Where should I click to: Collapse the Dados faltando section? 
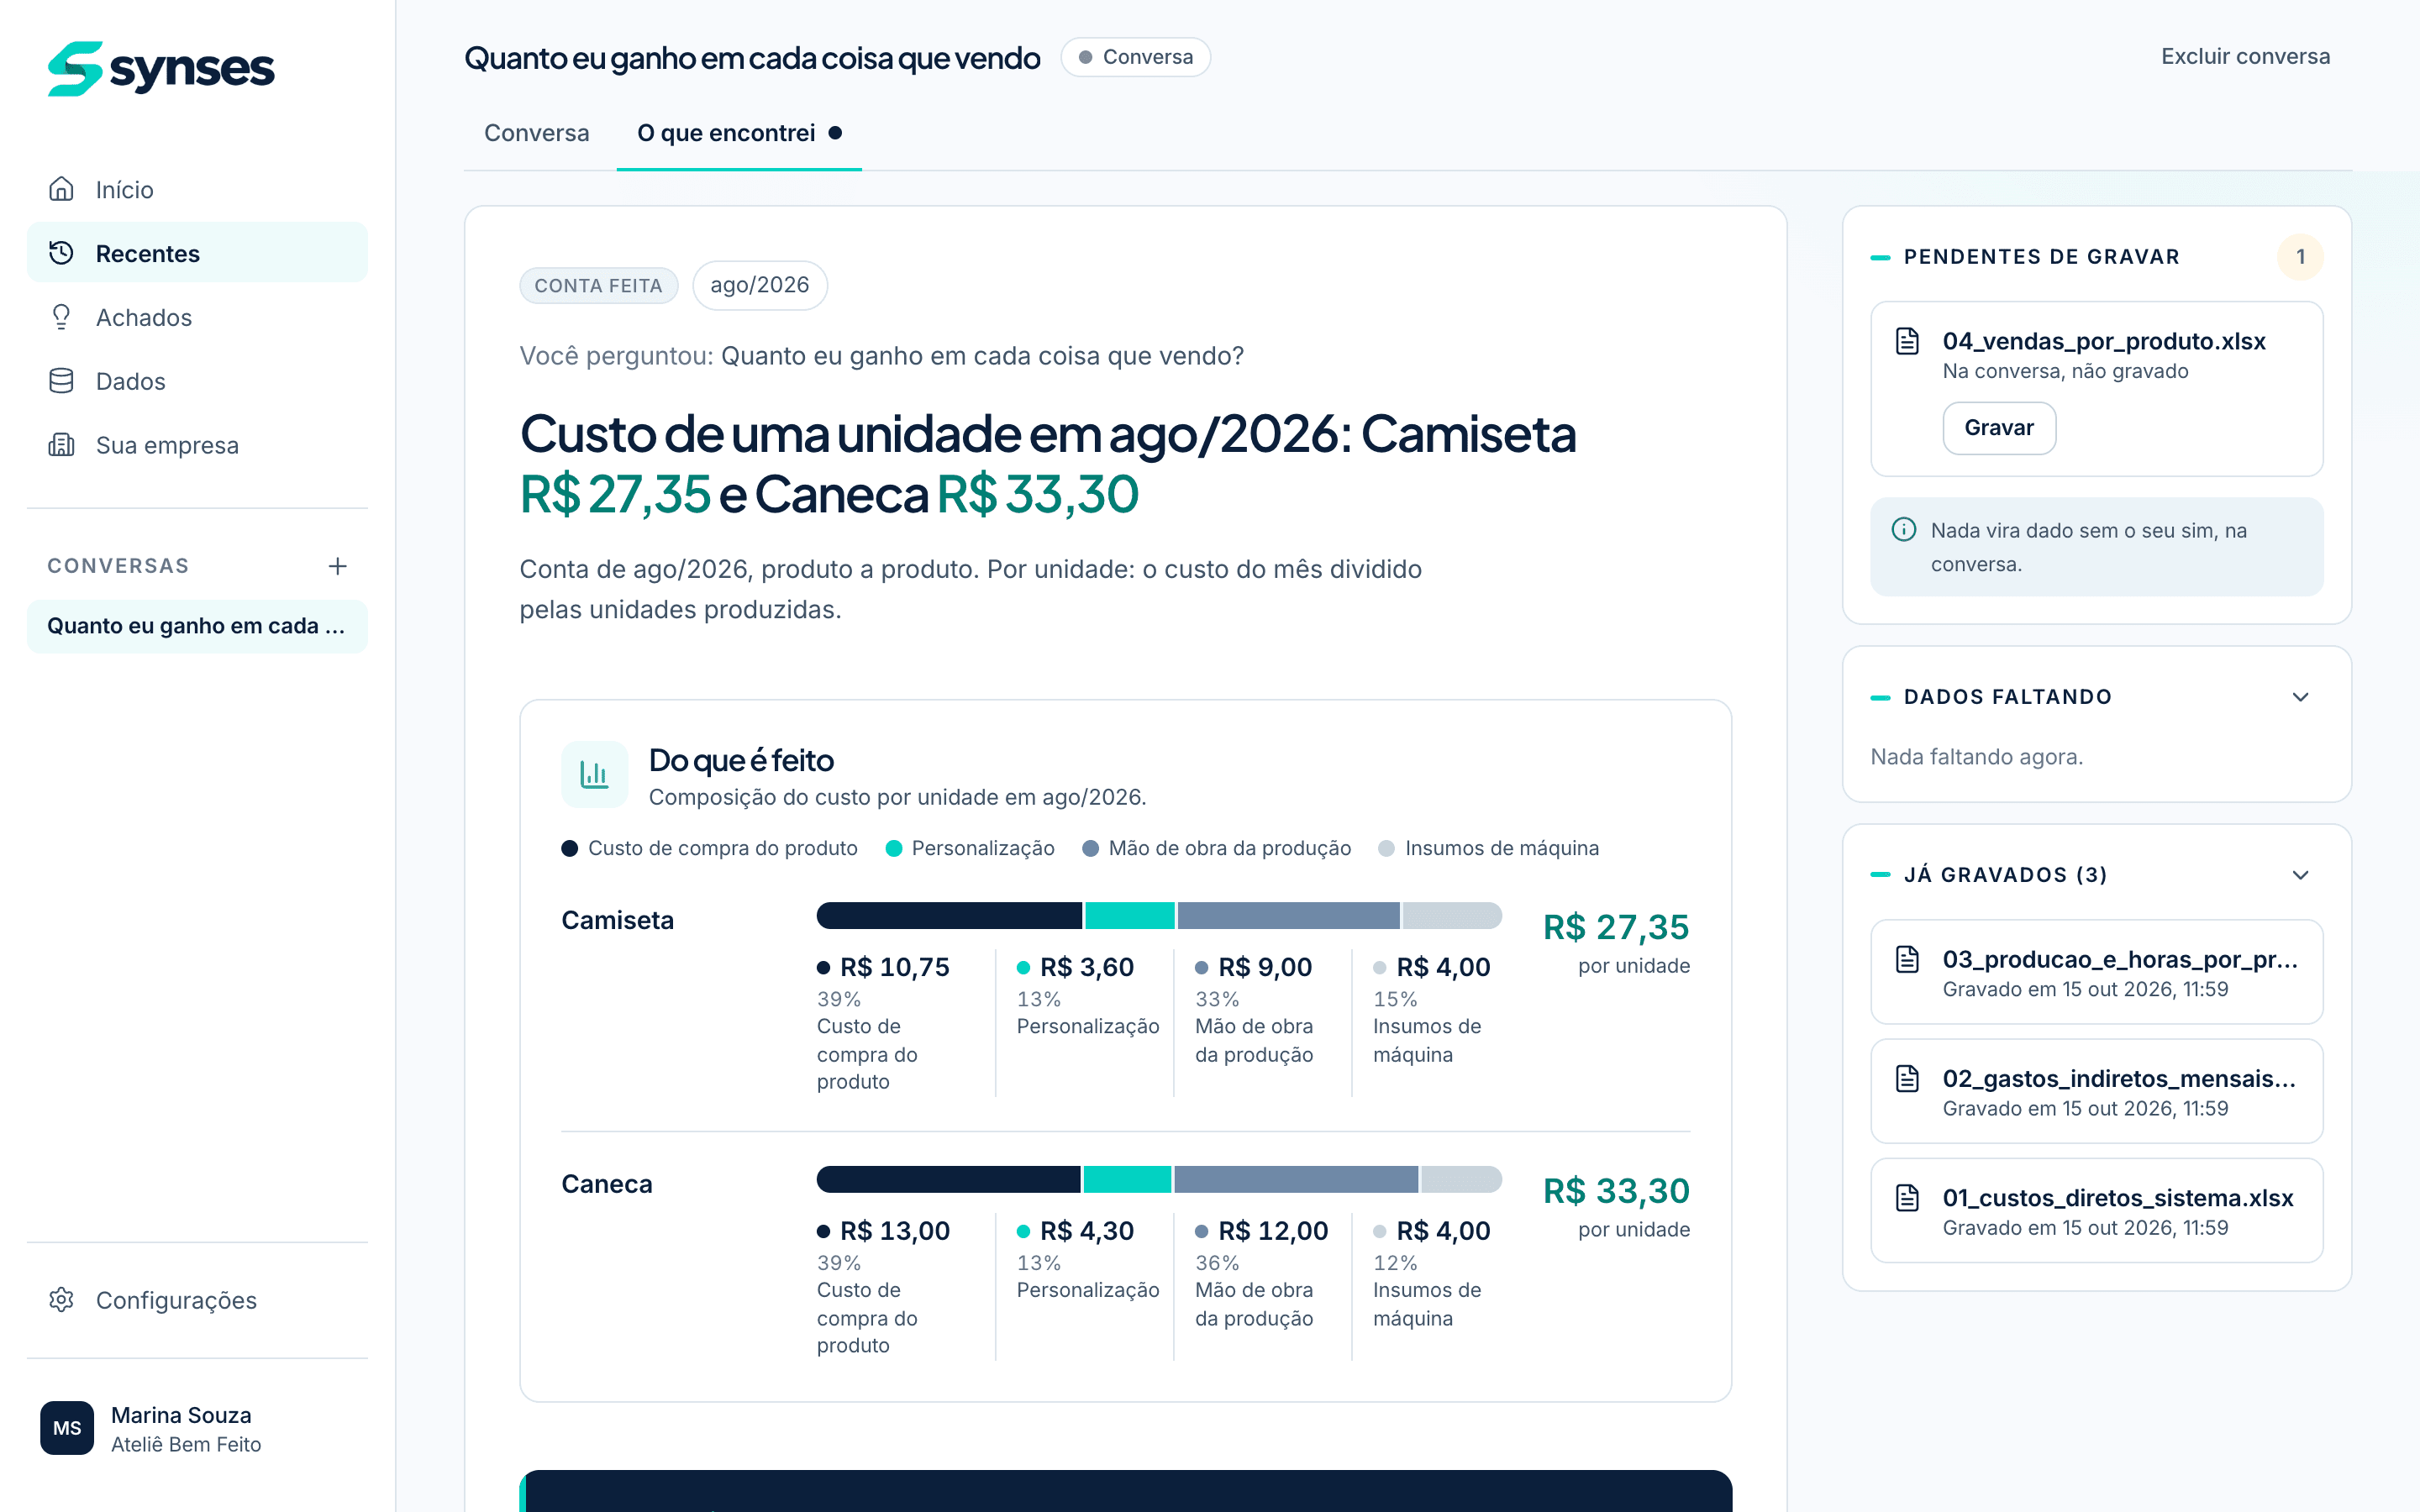(2300, 697)
